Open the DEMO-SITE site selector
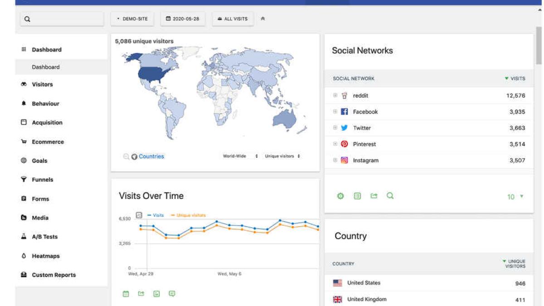Viewport: 544px width, 306px height. pos(132,19)
